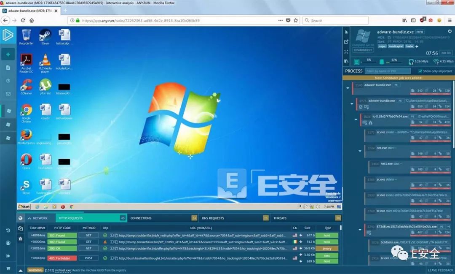This screenshot has width=455, height=274.
Task: Collapse the net.exe start process node
Action: 360,151
